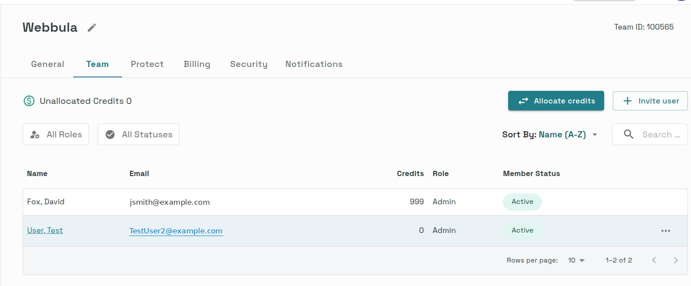Edit the Webbula team name pencil icon

point(92,28)
